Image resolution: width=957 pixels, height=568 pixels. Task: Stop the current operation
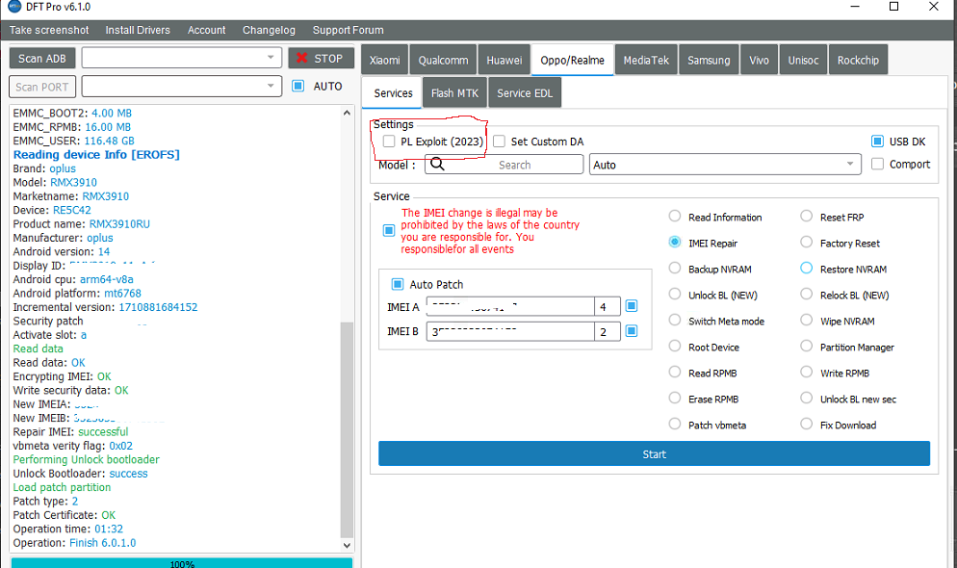click(321, 58)
